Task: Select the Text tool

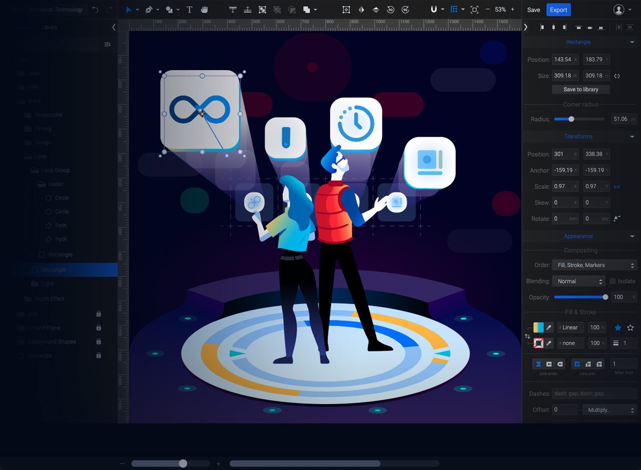Action: (x=189, y=10)
